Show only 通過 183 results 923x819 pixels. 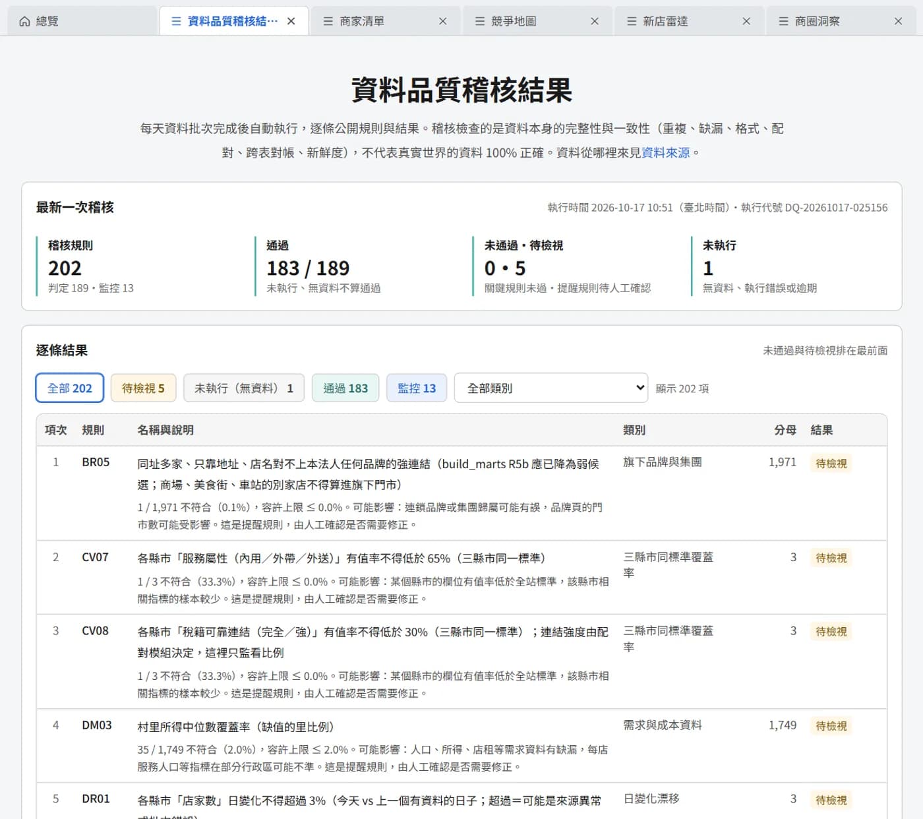pos(345,388)
